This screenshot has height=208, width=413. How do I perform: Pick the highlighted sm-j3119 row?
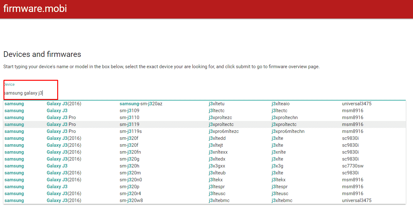(x=129, y=124)
